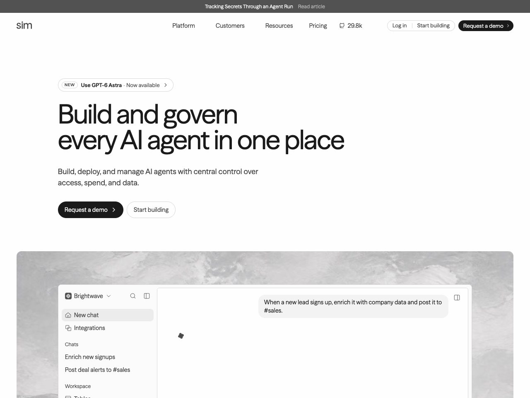Click the new lead signs up message bubble
Screen dimensions: 530x398
coord(353,306)
